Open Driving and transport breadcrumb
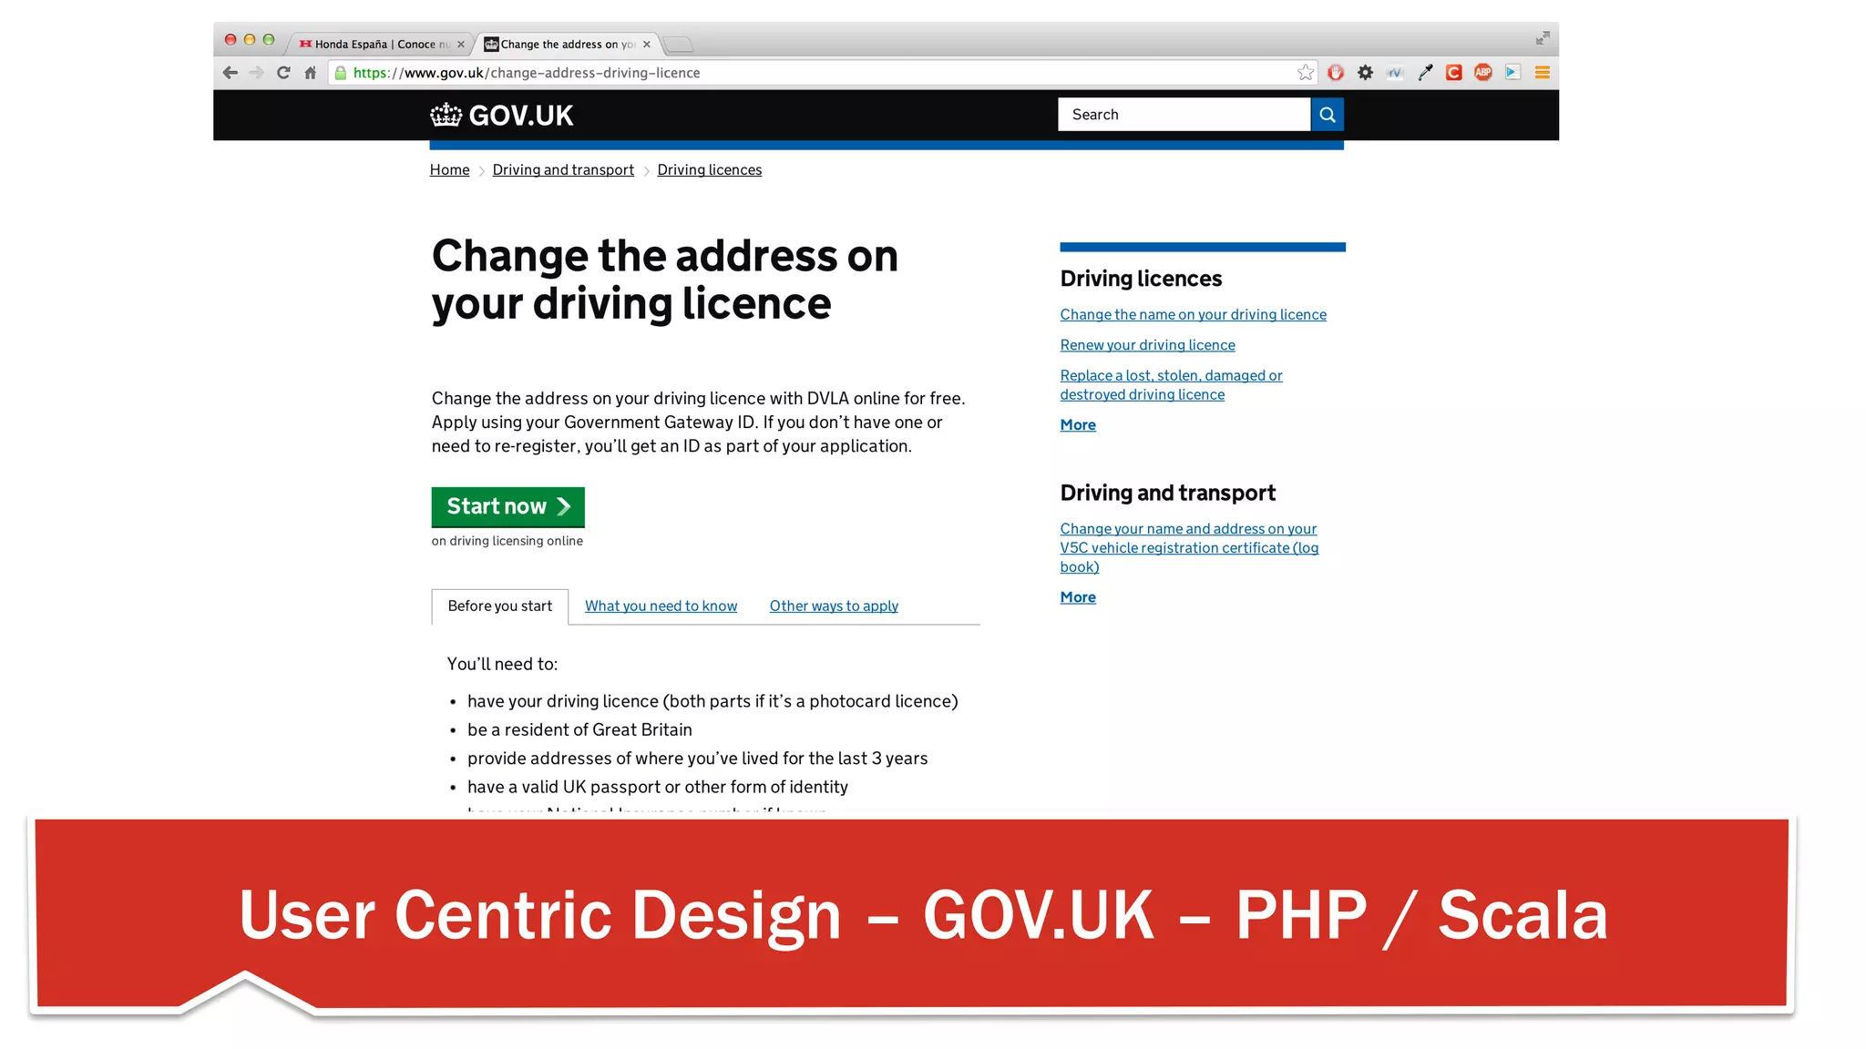This screenshot has height=1049, width=1866. click(x=563, y=170)
